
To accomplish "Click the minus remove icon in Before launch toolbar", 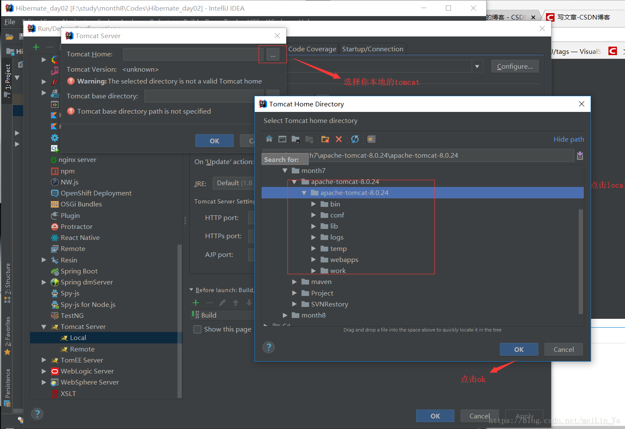I will (209, 303).
